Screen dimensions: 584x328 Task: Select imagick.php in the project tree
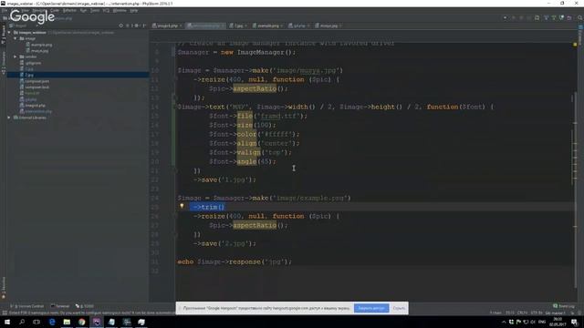[x=33, y=106]
